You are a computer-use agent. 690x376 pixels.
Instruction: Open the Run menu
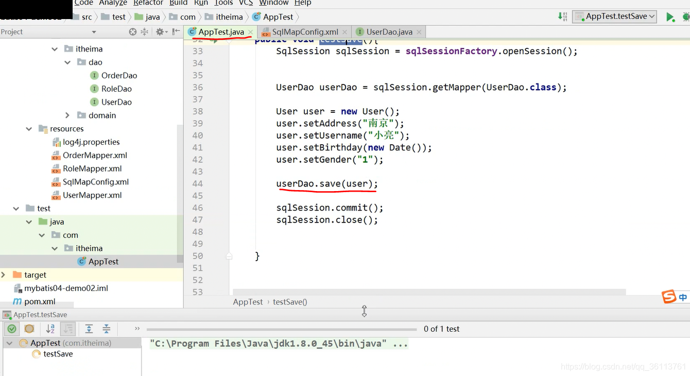point(201,3)
